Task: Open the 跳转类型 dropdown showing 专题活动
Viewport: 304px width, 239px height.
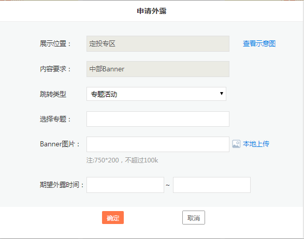Action: pos(156,94)
